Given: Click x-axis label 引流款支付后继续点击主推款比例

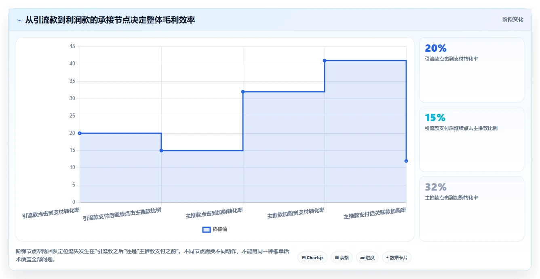Looking at the screenshot, I should coord(122,214).
